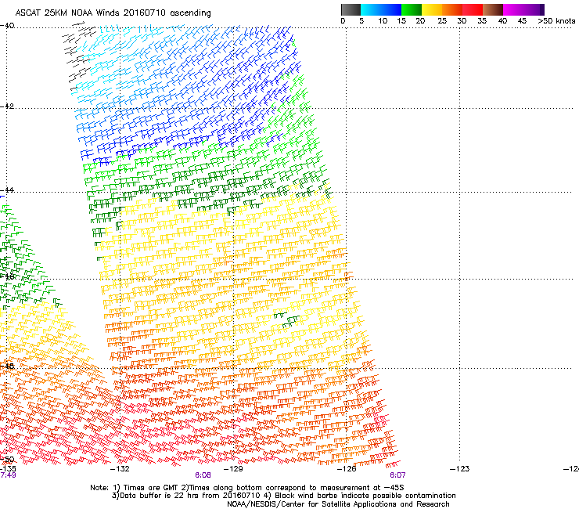
Task: Click the -40 latitude axis label
Action: pos(7,26)
